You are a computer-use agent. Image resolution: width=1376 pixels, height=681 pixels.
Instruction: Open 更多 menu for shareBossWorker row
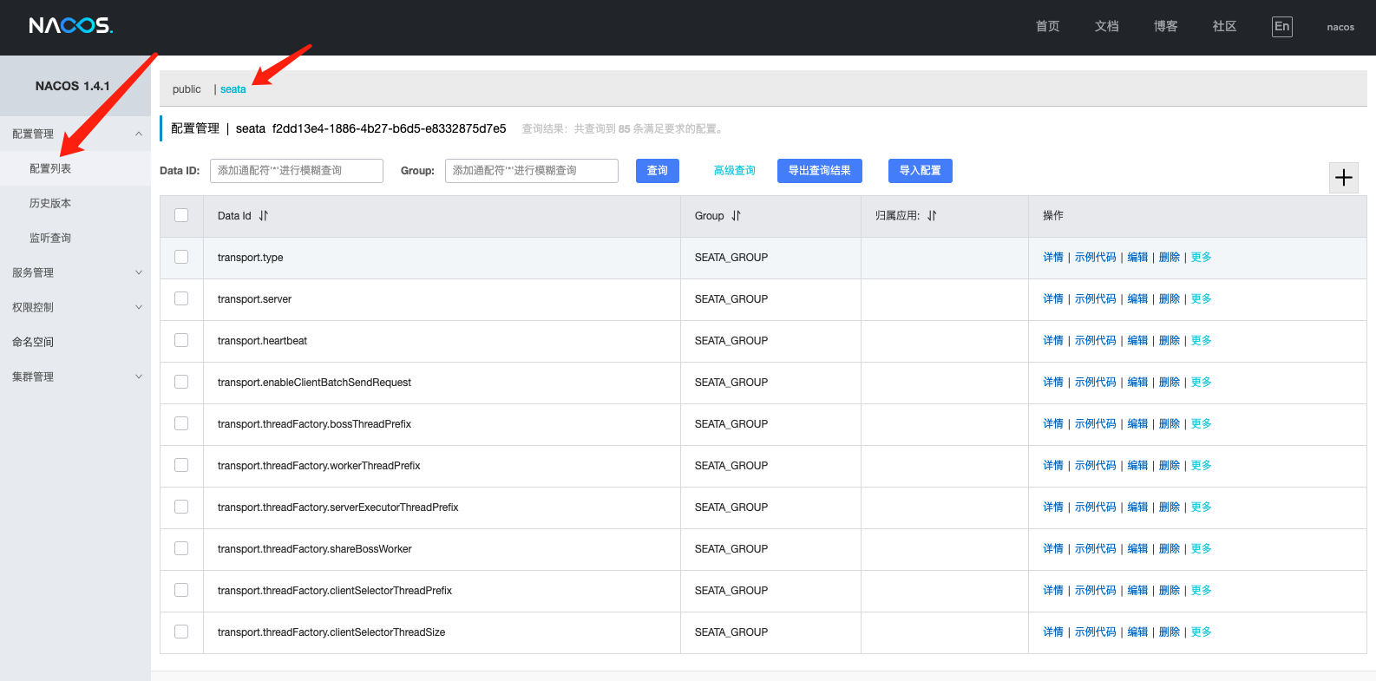coord(1201,549)
